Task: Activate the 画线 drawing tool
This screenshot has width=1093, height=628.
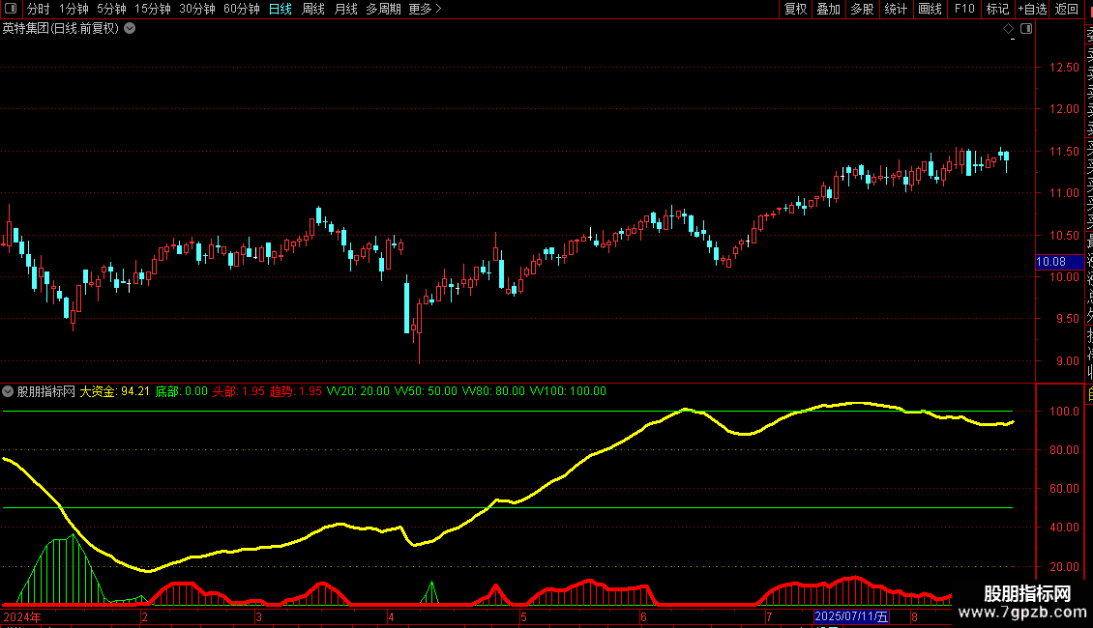Action: (930, 9)
